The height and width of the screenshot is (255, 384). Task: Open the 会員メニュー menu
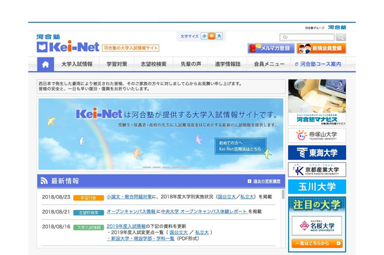tap(269, 64)
